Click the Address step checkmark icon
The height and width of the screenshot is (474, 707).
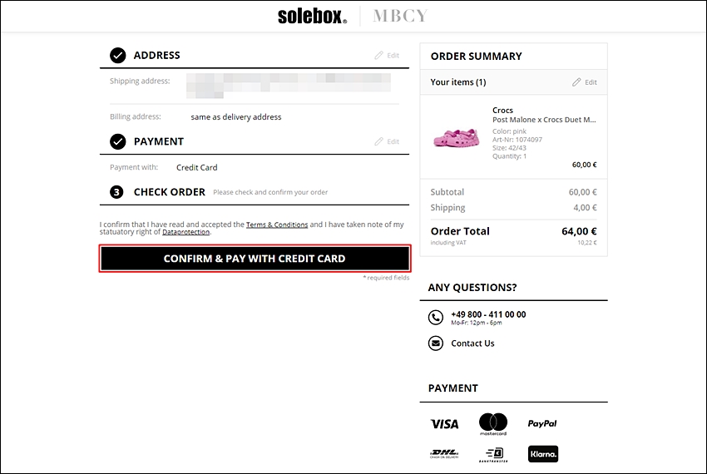pyautogui.click(x=117, y=56)
